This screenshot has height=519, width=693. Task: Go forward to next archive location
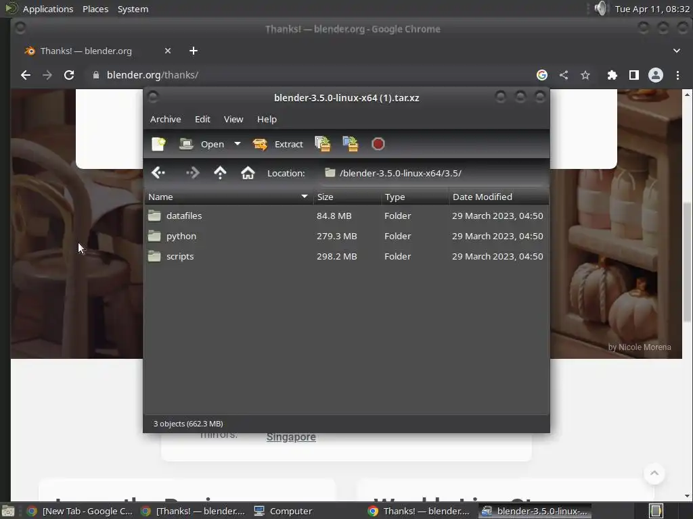click(192, 173)
